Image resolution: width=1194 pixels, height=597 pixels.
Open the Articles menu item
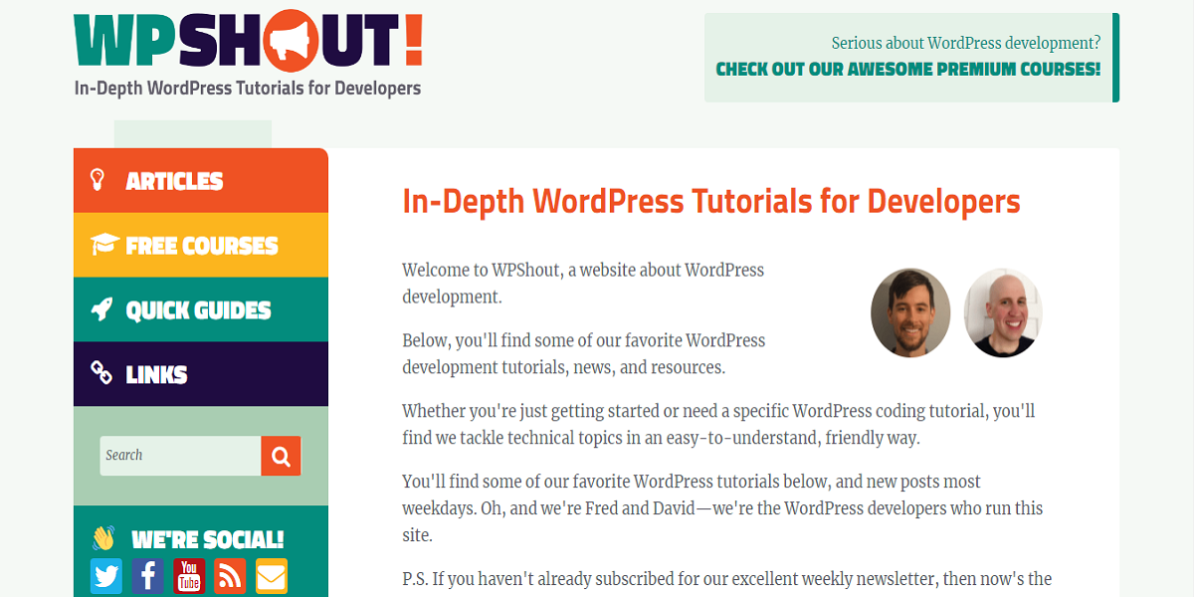pos(200,180)
